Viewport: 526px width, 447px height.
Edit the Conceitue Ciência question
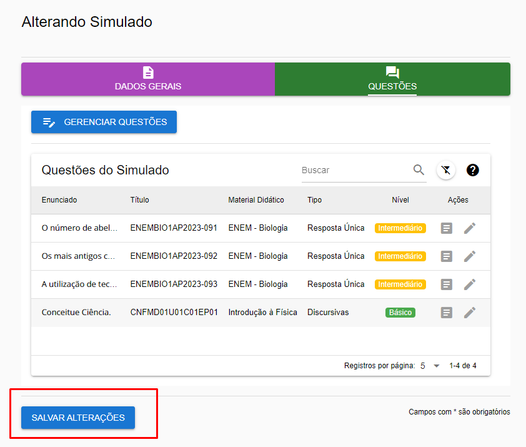[470, 313]
